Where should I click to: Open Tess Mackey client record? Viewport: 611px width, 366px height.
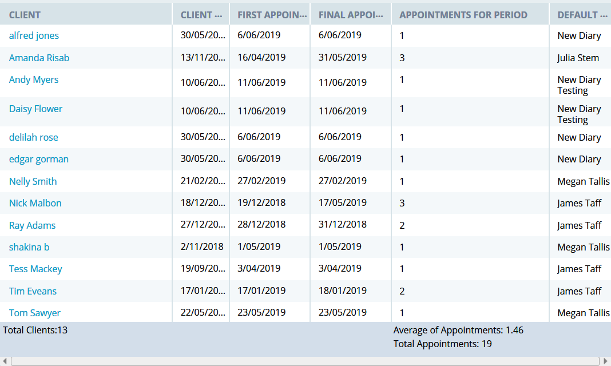pyautogui.click(x=35, y=269)
